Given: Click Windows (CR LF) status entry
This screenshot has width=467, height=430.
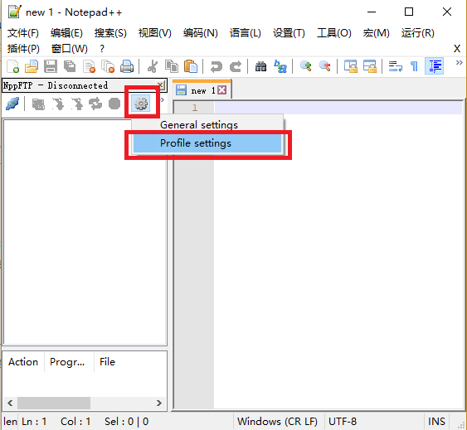Looking at the screenshot, I should pos(277,422).
